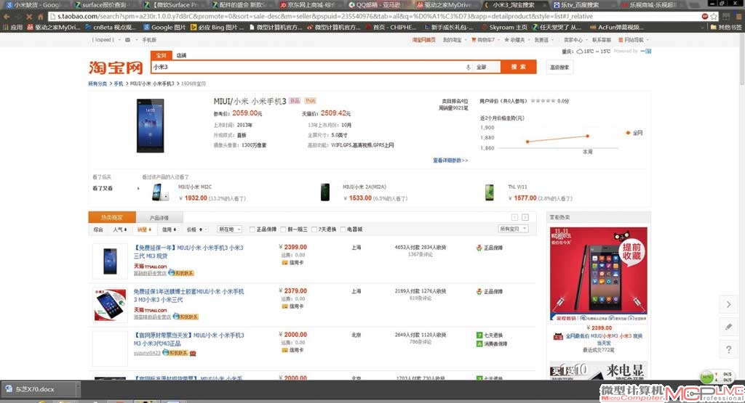Click the 七天退换 badge icon on the ¥2000 listing
The image size is (745, 403).
point(479,335)
